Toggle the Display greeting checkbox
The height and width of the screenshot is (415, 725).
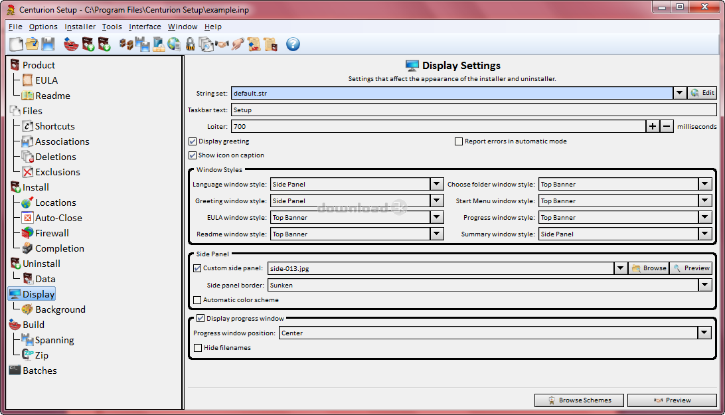click(x=193, y=141)
